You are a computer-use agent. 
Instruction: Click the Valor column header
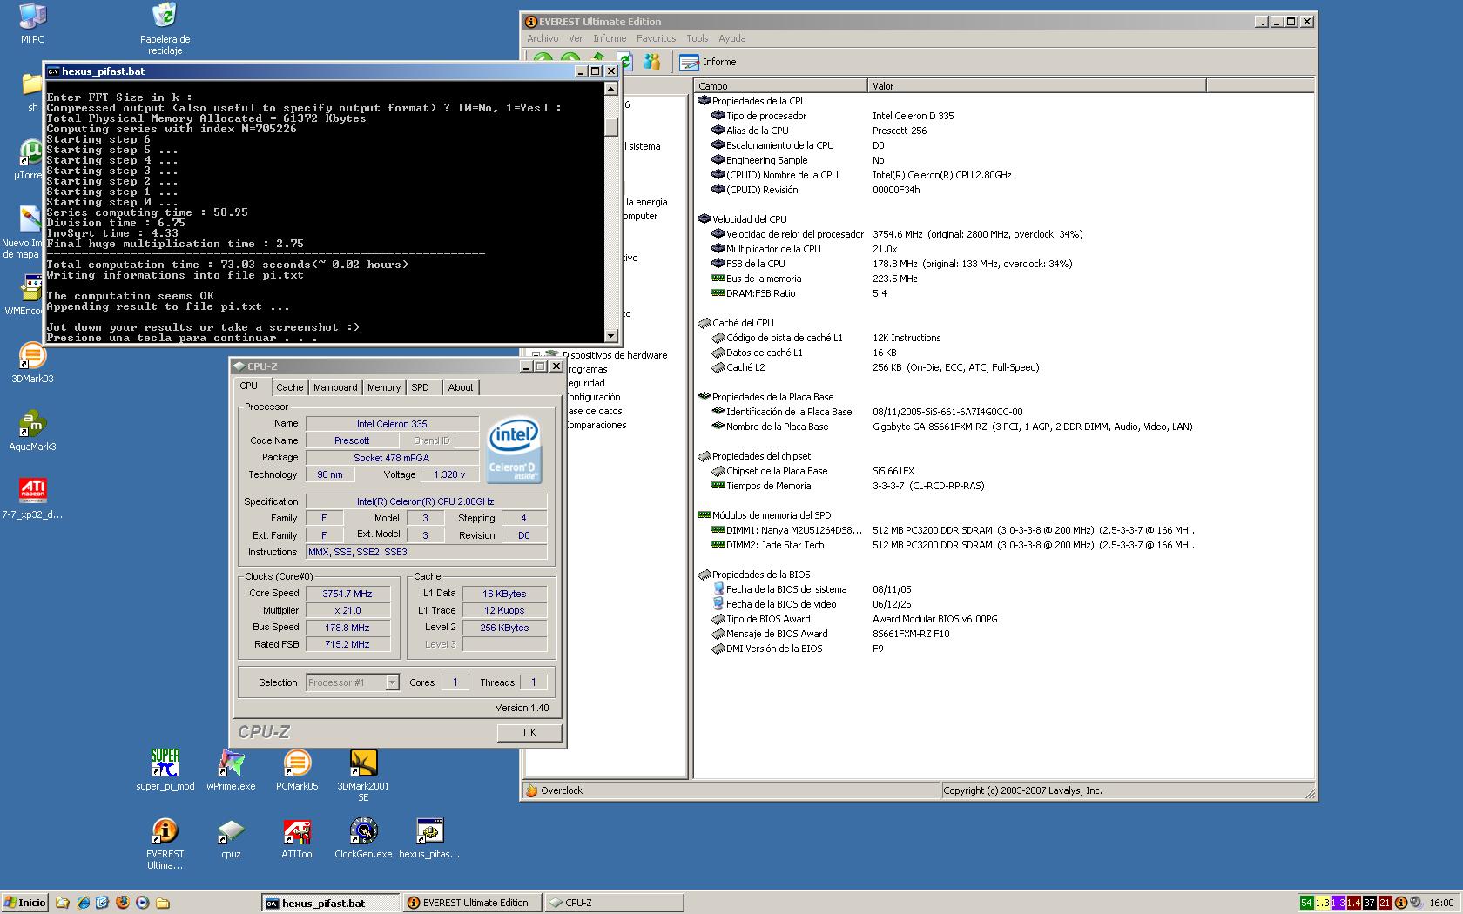click(x=1036, y=85)
